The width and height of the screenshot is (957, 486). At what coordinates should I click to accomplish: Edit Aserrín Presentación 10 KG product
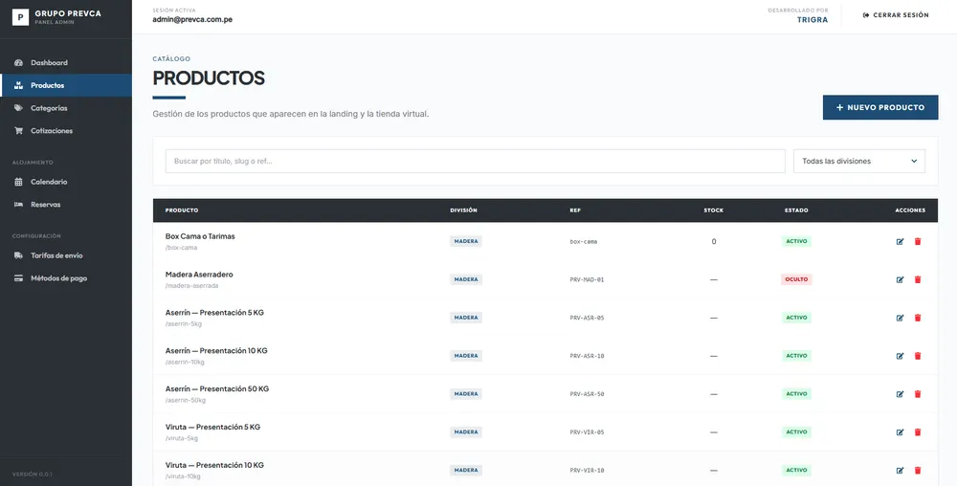click(900, 356)
